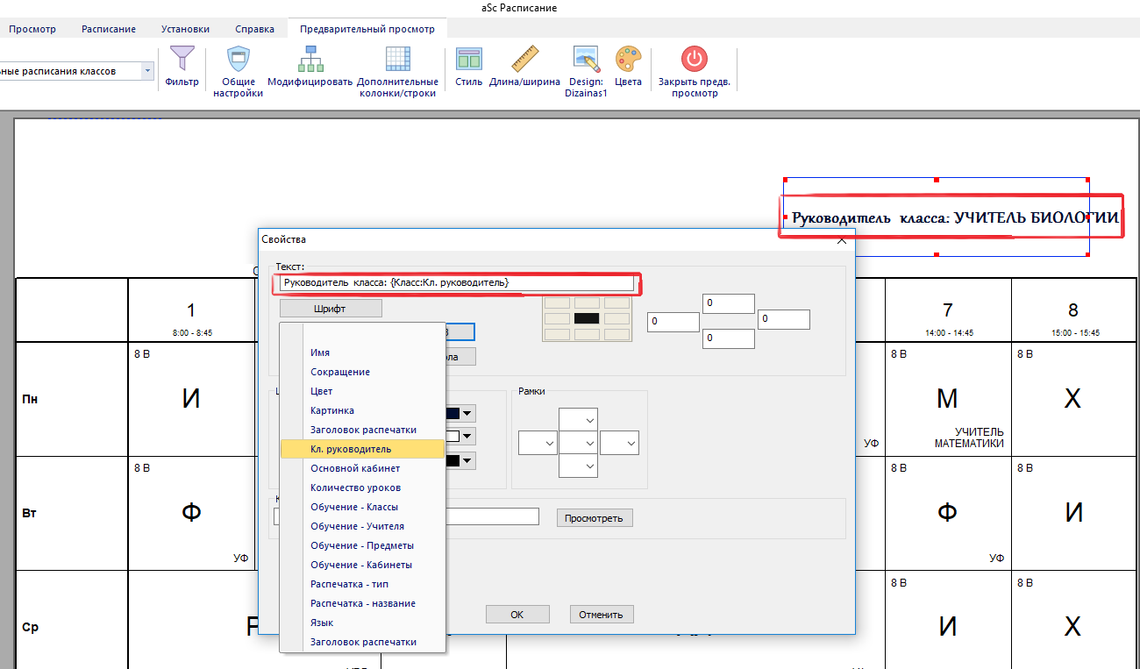Open the Цвета palette icon
Image resolution: width=1140 pixels, height=669 pixels.
tap(628, 60)
